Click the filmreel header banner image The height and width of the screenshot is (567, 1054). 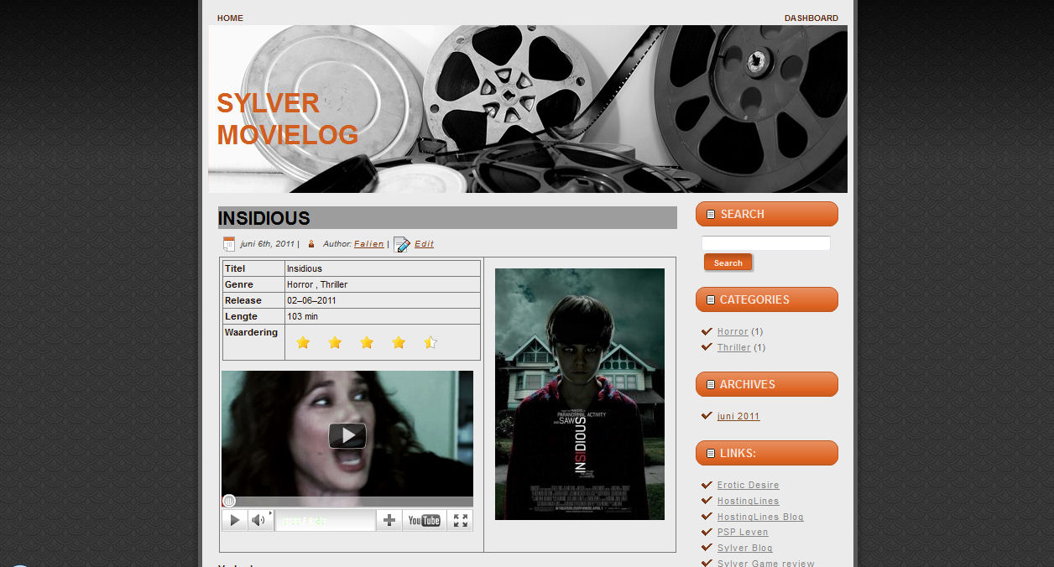[528, 109]
